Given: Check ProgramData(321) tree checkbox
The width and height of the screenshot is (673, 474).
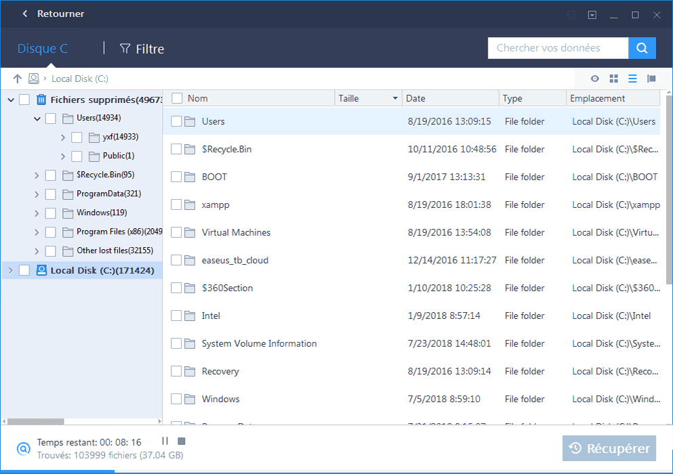Looking at the screenshot, I should (51, 194).
